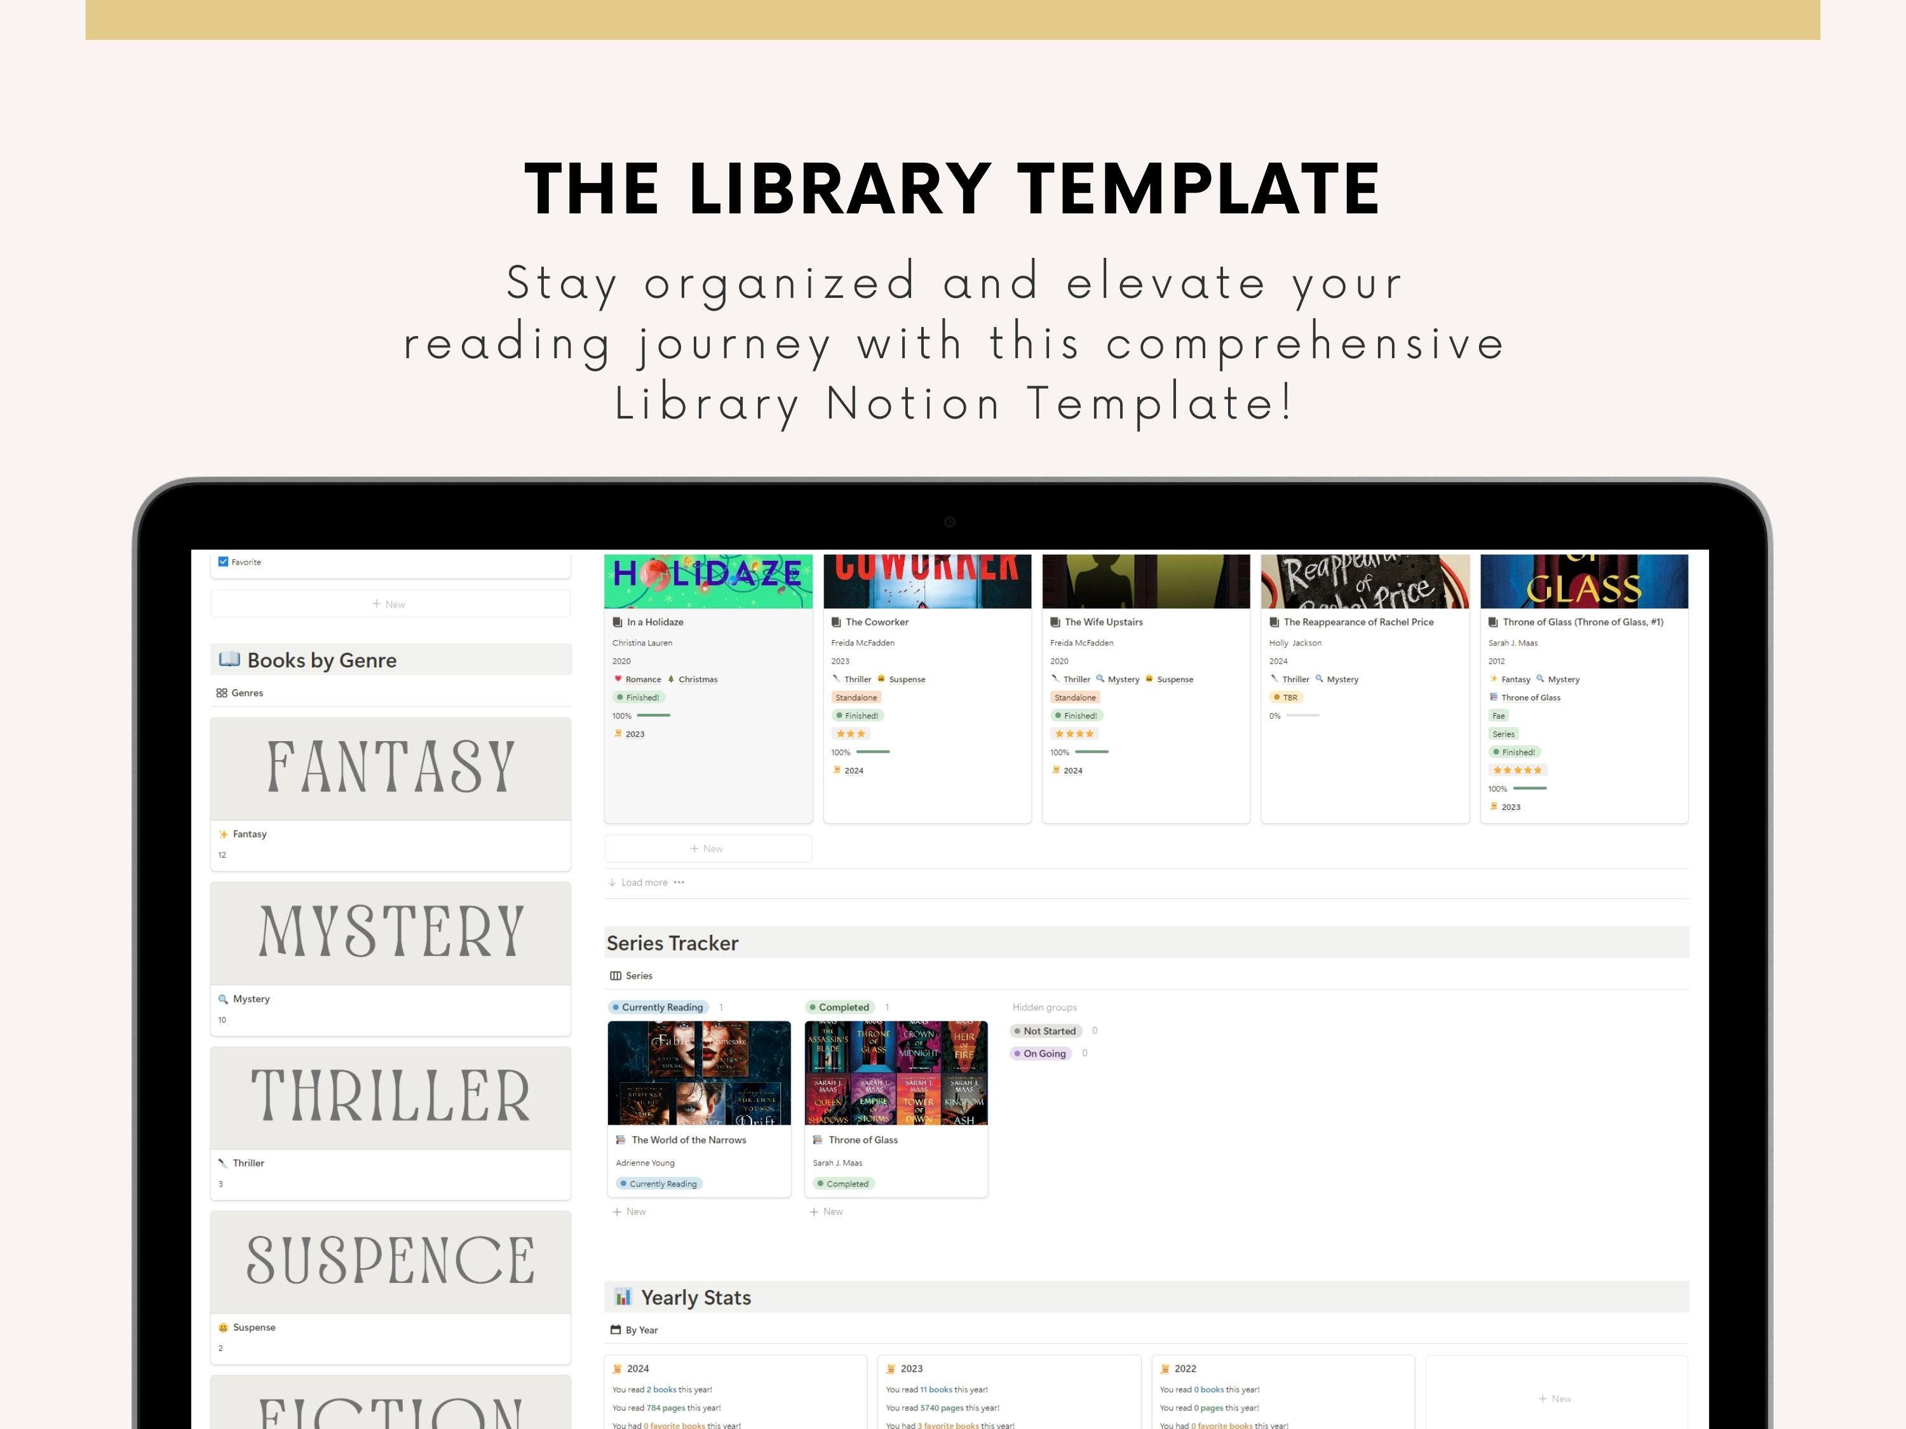Viewport: 1906px width, 1429px height.
Task: Click progress bar on In a Holidaze card
Action: [653, 716]
